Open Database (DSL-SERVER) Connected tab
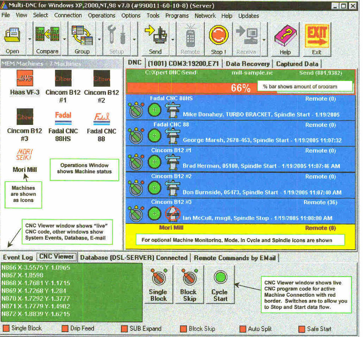363x337 pixels. point(134,258)
